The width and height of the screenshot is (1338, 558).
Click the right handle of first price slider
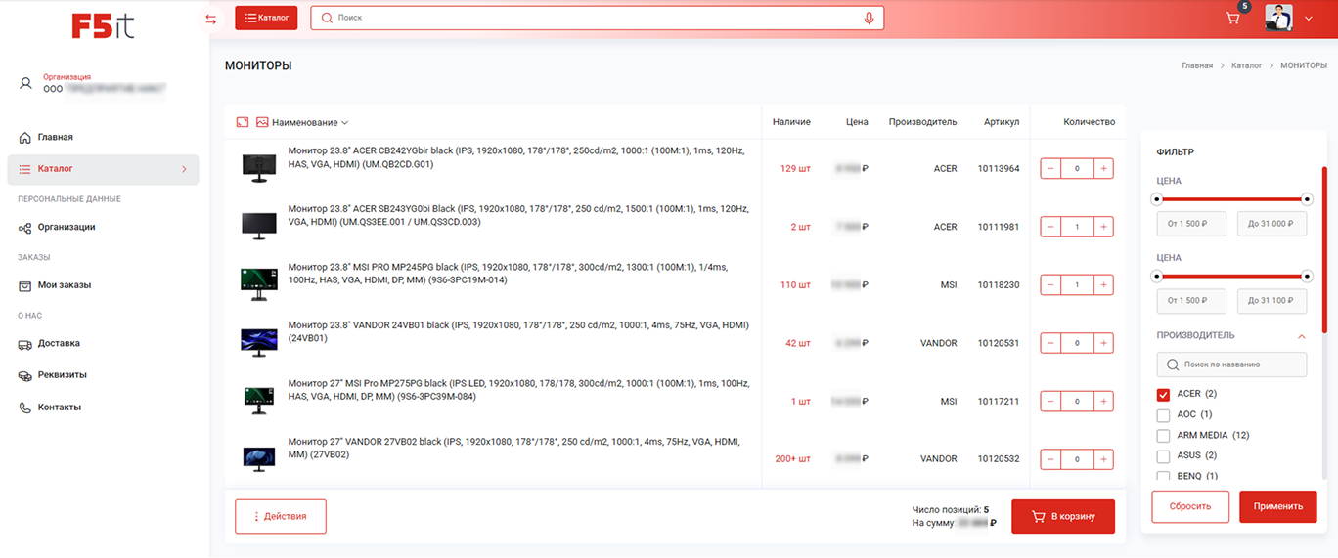click(1307, 199)
